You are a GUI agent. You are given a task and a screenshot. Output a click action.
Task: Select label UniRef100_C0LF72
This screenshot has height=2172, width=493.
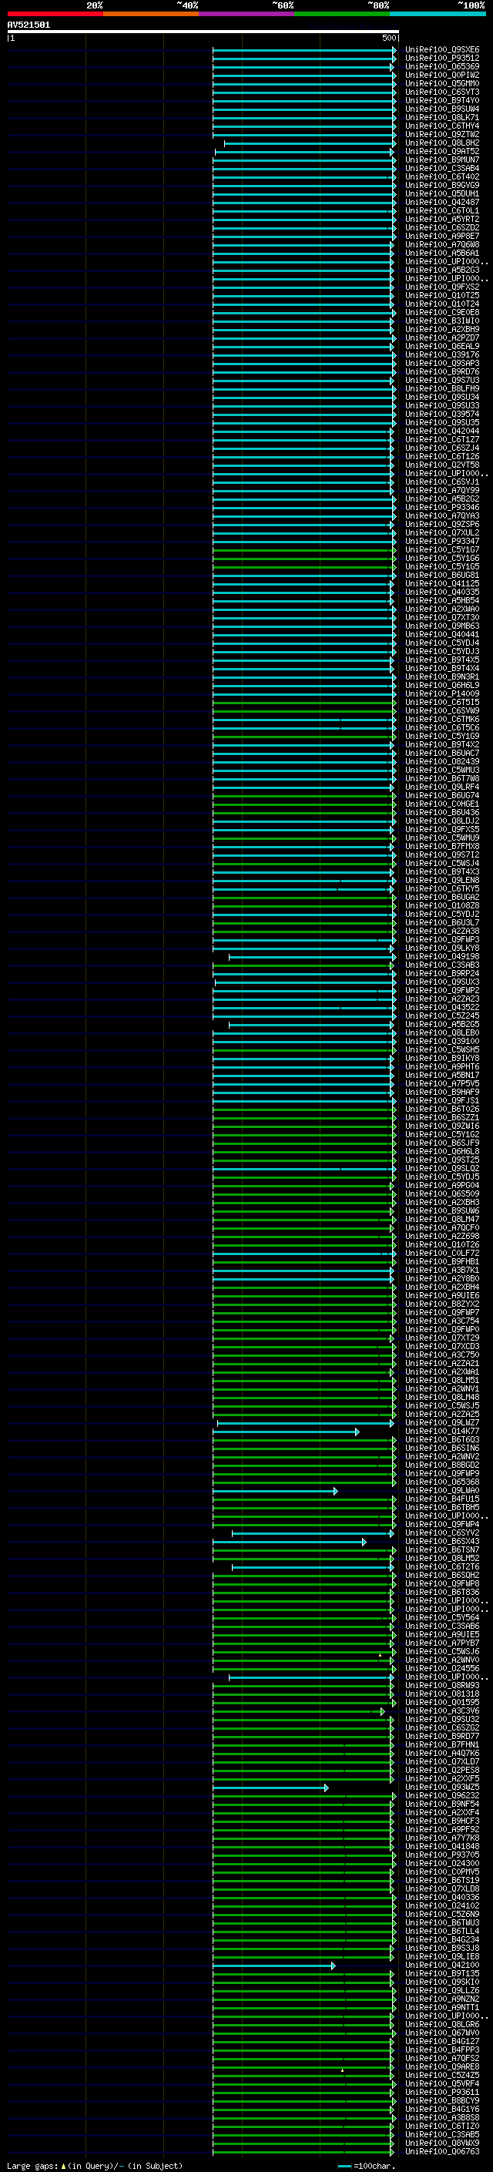click(x=442, y=1253)
